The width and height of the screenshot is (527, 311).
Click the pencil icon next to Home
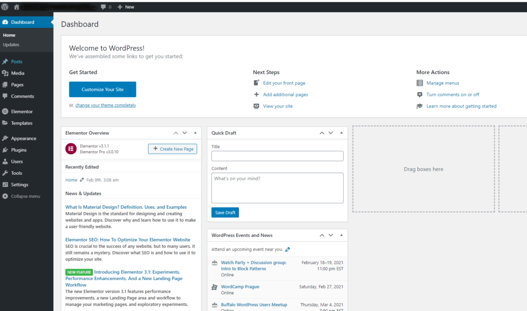click(x=82, y=180)
